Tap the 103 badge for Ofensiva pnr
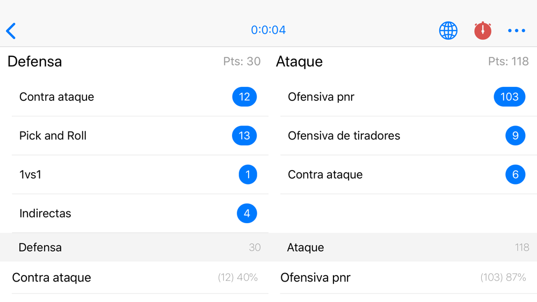 509,97
